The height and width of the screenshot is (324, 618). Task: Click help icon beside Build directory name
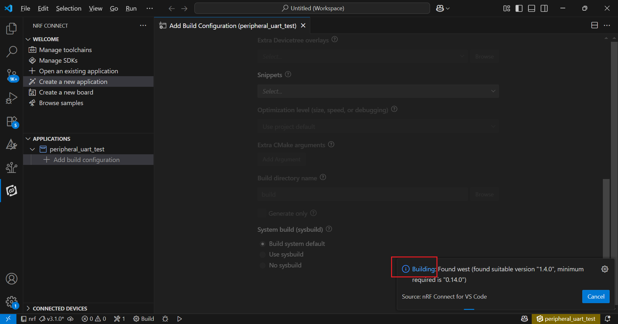point(323,177)
